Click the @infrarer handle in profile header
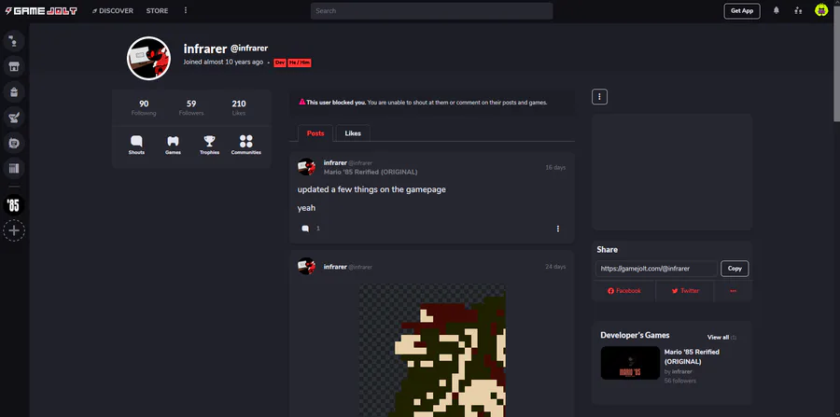840x417 pixels. click(249, 49)
